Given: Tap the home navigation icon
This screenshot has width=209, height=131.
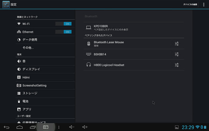Looking at the screenshot, I should pyautogui.click(x=20, y=127).
